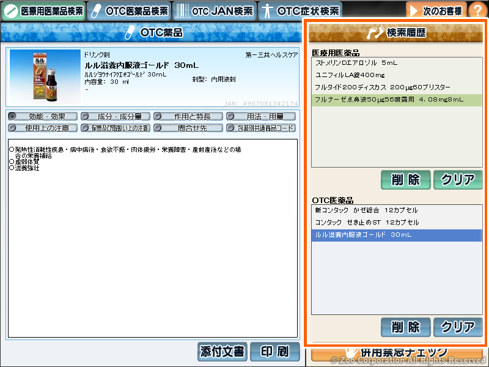The image size is (489, 367).
Task: Click the product title ルル滋養内服液ゴールド 30mL
Action: 142,65
